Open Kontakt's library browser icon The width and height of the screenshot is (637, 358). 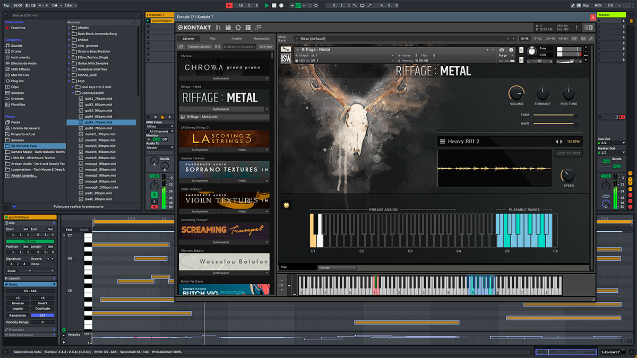(218, 28)
